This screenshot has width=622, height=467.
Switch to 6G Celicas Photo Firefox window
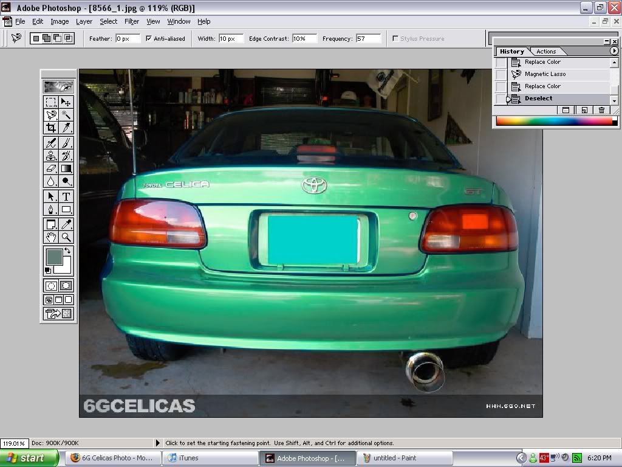(113, 458)
